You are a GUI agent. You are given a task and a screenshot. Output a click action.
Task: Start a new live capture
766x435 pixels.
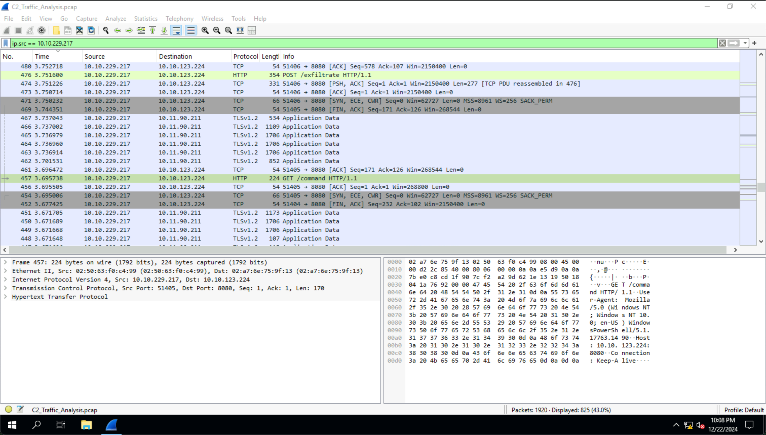click(x=7, y=30)
